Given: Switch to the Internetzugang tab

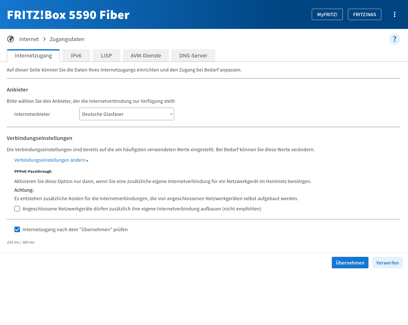Looking at the screenshot, I should click(x=33, y=56).
